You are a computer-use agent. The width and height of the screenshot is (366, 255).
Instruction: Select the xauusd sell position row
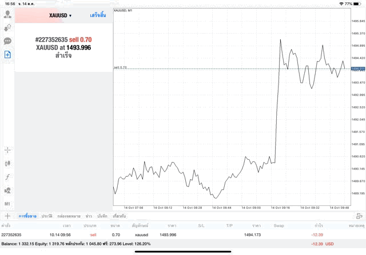pos(172,234)
